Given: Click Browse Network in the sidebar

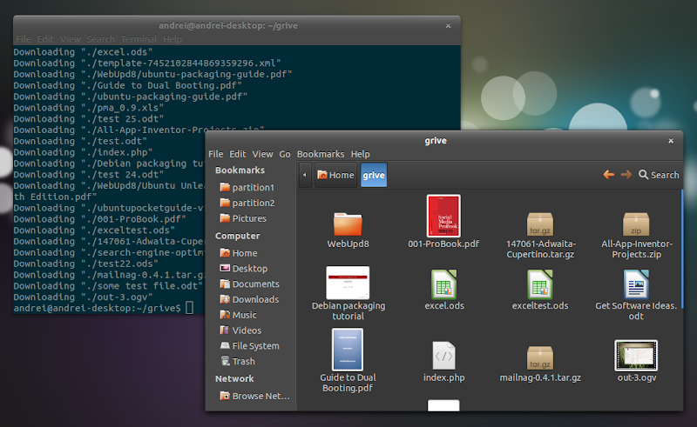Looking at the screenshot, I should (260, 396).
